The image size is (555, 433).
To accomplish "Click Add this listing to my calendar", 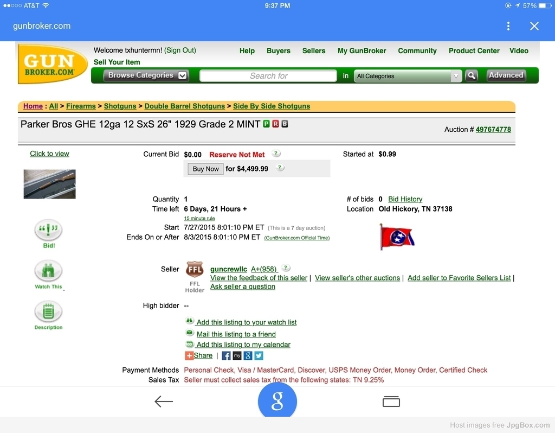I will 243,345.
